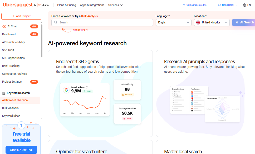Click the Search Volume help question icon
The width and height of the screenshot is (255, 154).
point(87,87)
